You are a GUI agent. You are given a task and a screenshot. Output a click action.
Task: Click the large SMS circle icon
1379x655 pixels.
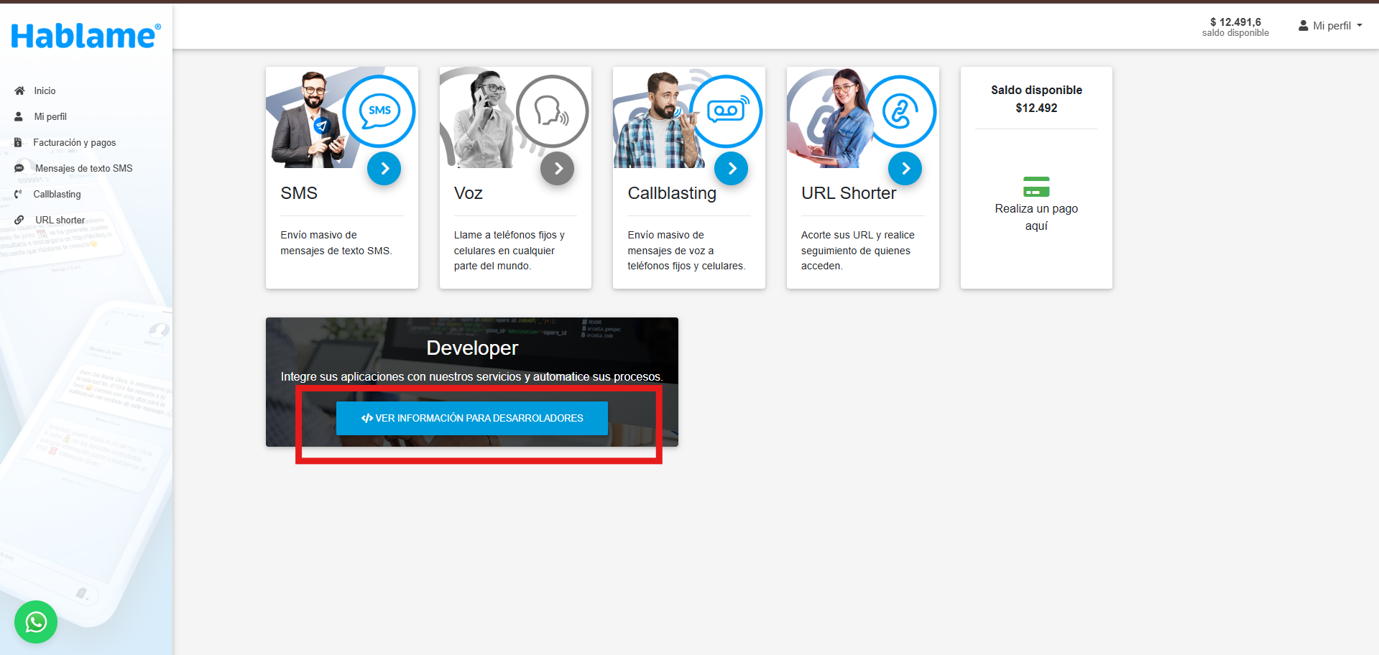pyautogui.click(x=379, y=111)
